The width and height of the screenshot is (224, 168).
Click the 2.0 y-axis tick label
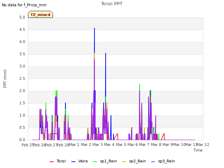(x=22, y=91)
